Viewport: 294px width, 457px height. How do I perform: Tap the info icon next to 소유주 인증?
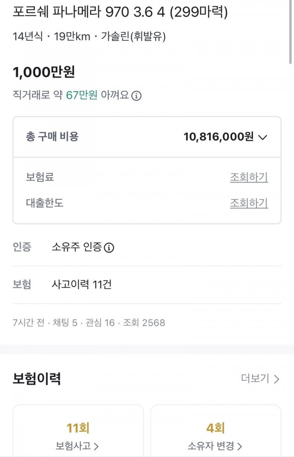tap(109, 248)
